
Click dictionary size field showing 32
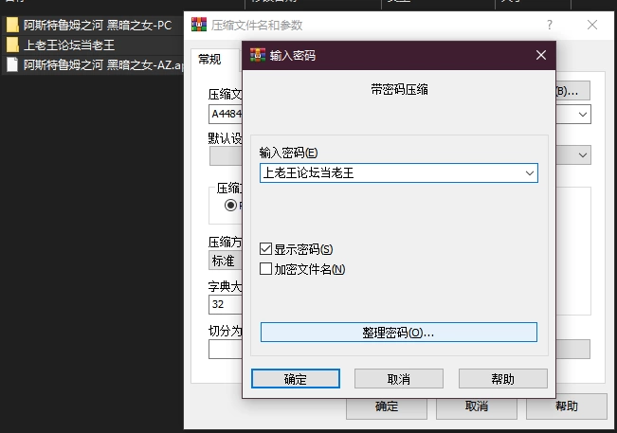226,304
